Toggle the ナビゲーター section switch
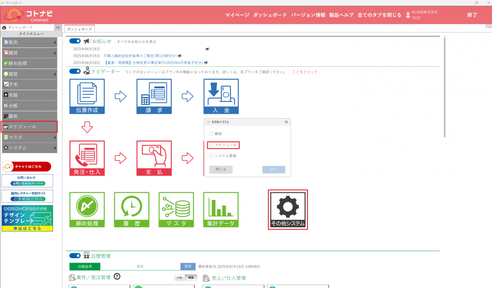The width and height of the screenshot is (492, 288). click(75, 71)
